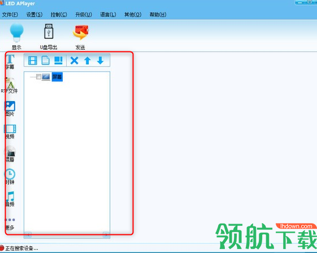This screenshot has width=317, height=253.
Task: Tick the checkbox beside 屏幕
Action: 38,77
